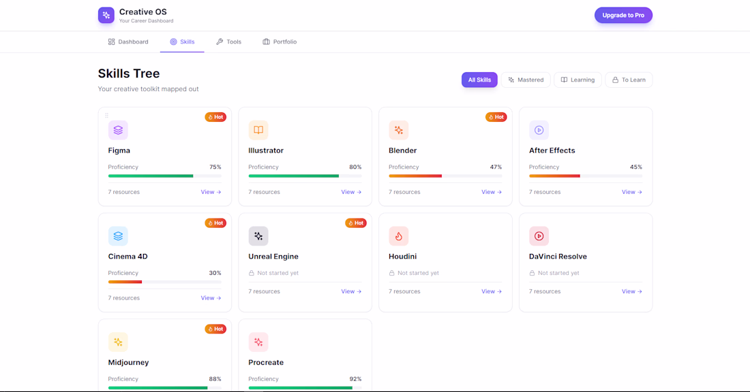Click lock icon on Unreal Engine card

point(251,273)
